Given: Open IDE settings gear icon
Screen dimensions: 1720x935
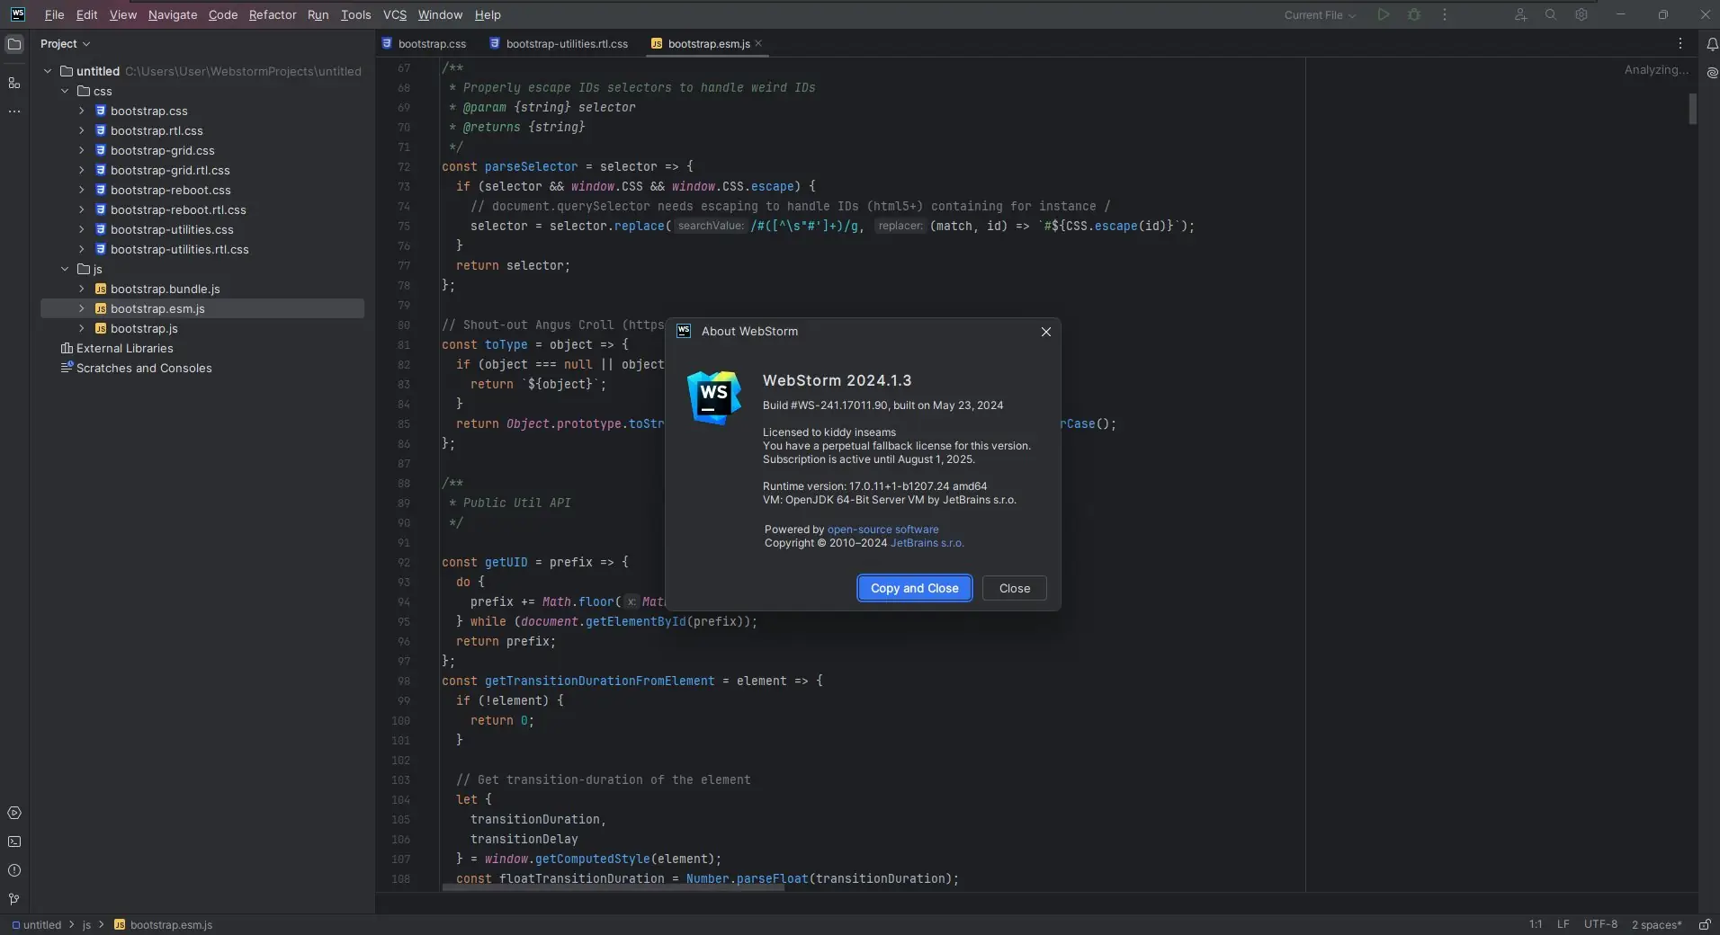Looking at the screenshot, I should [x=1581, y=14].
